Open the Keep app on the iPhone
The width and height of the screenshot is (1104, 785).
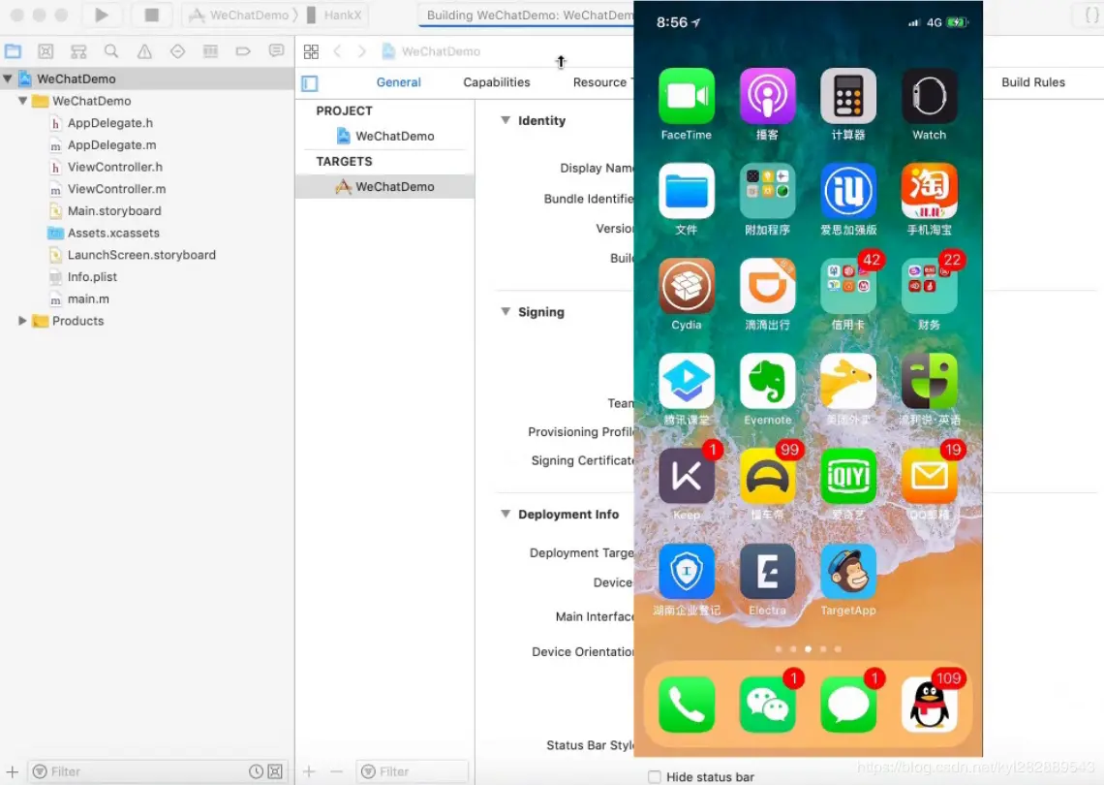coord(687,477)
